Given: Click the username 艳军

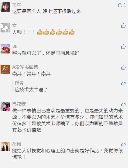Looking at the screenshot, I should (x=17, y=5).
